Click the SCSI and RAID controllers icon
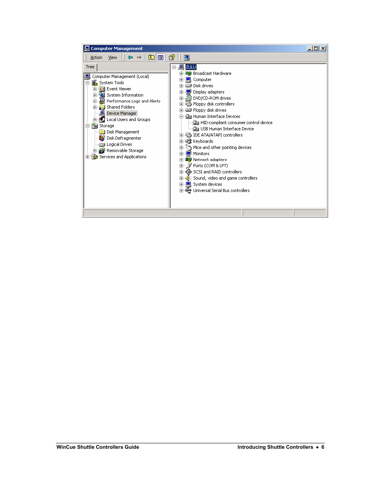Screen dimensions: 370x479 coord(188,172)
